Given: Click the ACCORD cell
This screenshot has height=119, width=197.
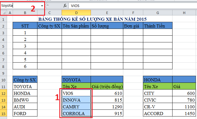Looking at the screenshot, I should coord(158,113).
